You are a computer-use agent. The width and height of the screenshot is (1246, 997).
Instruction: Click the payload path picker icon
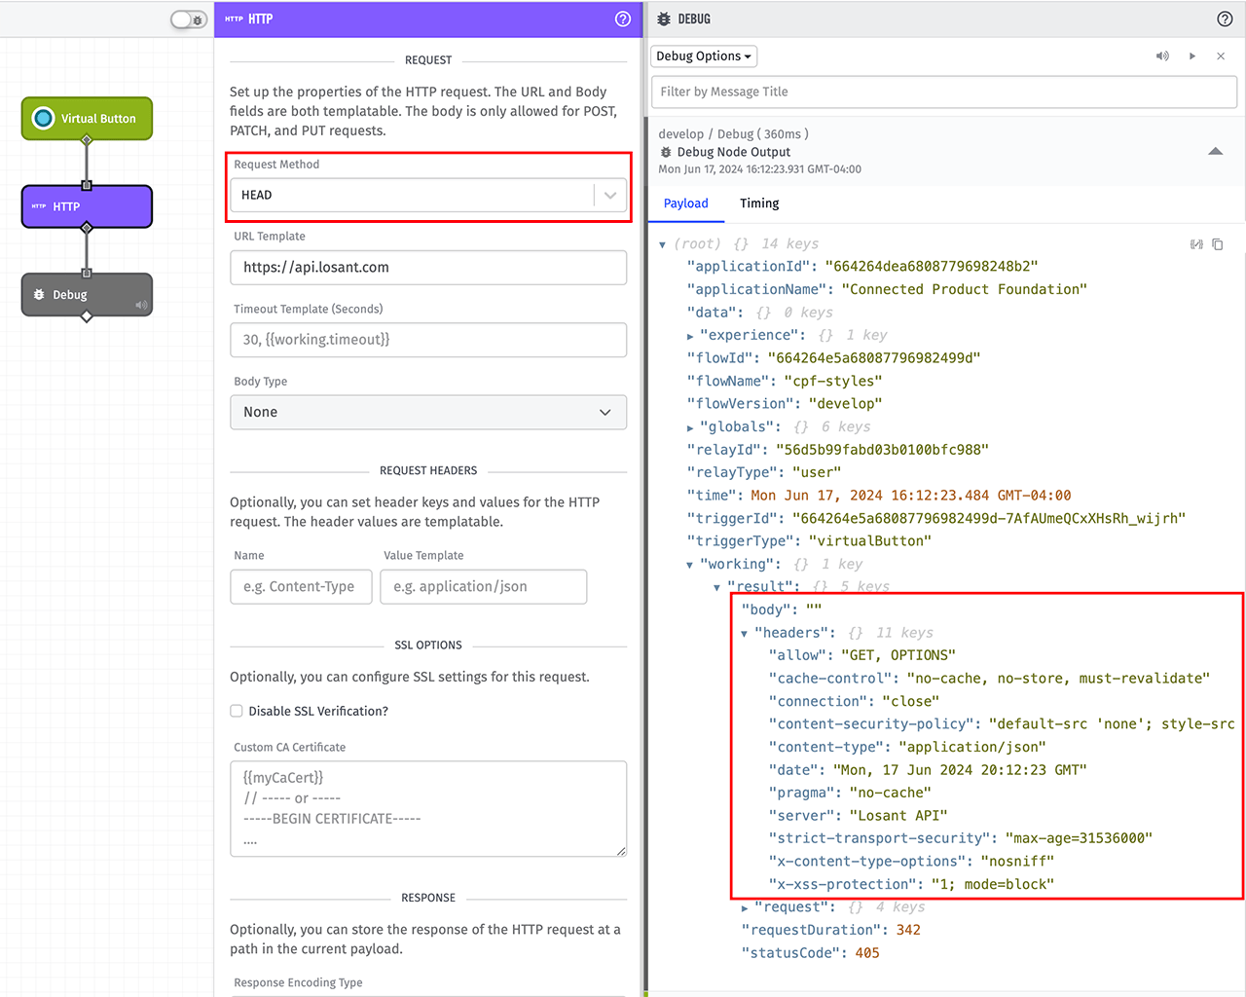[1196, 243]
